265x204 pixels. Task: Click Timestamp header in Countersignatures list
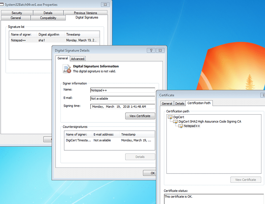coord(137,134)
